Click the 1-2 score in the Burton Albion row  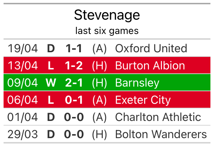pos(74,65)
